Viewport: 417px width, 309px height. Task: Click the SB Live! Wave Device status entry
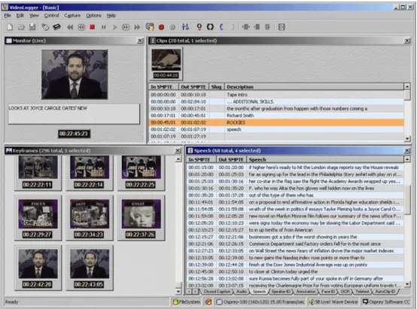click(x=333, y=302)
